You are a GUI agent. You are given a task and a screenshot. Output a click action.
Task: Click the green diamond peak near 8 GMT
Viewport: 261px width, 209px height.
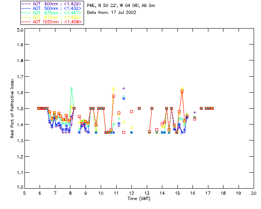[x=72, y=88]
